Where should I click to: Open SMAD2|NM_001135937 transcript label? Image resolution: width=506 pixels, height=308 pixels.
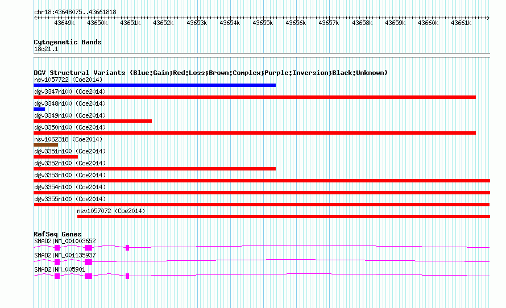pos(65,255)
